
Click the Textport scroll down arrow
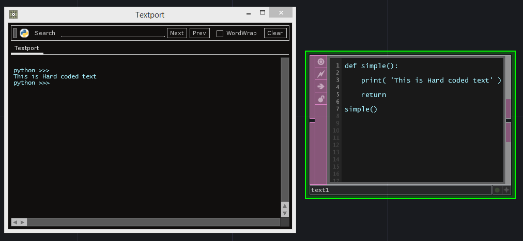[285, 213]
